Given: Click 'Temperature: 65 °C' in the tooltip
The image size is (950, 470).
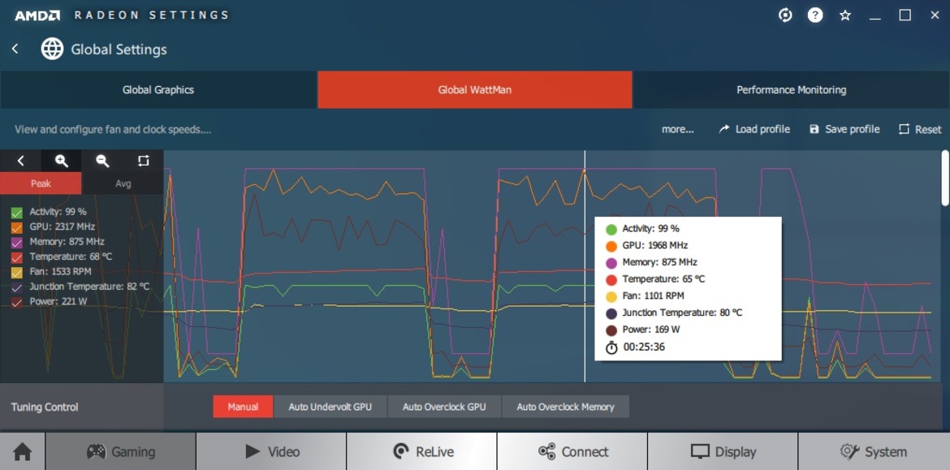Looking at the screenshot, I should click(663, 279).
